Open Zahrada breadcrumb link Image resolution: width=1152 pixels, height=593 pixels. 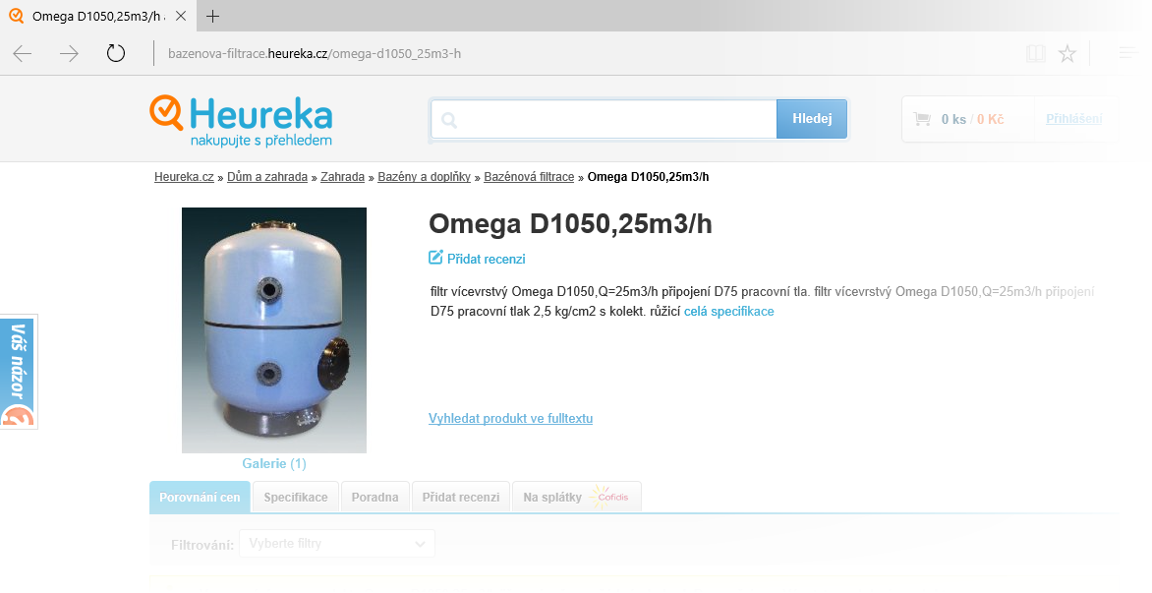click(x=342, y=177)
